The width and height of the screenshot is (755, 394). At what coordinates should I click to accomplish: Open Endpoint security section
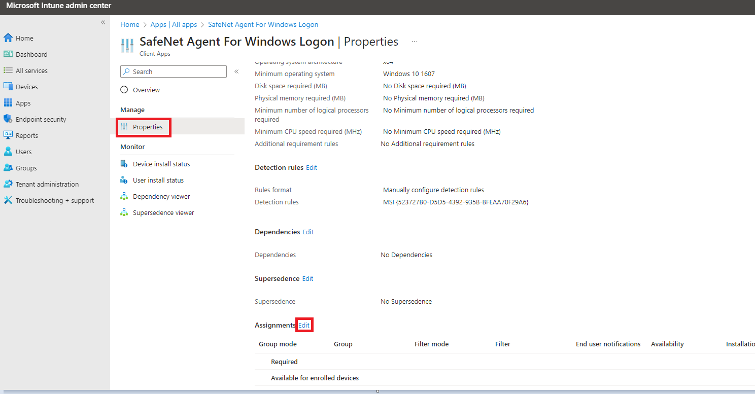pyautogui.click(x=41, y=119)
